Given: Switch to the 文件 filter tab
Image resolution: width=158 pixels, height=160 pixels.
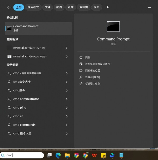Looking at the screenshot, I should click(x=48, y=7).
